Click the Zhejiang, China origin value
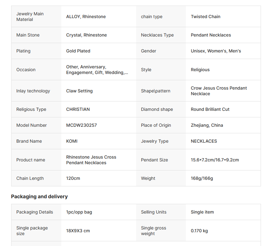 coord(207,125)
